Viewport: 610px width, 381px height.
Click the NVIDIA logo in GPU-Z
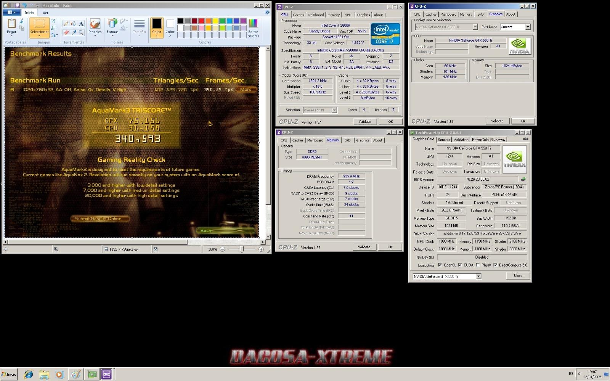[515, 159]
